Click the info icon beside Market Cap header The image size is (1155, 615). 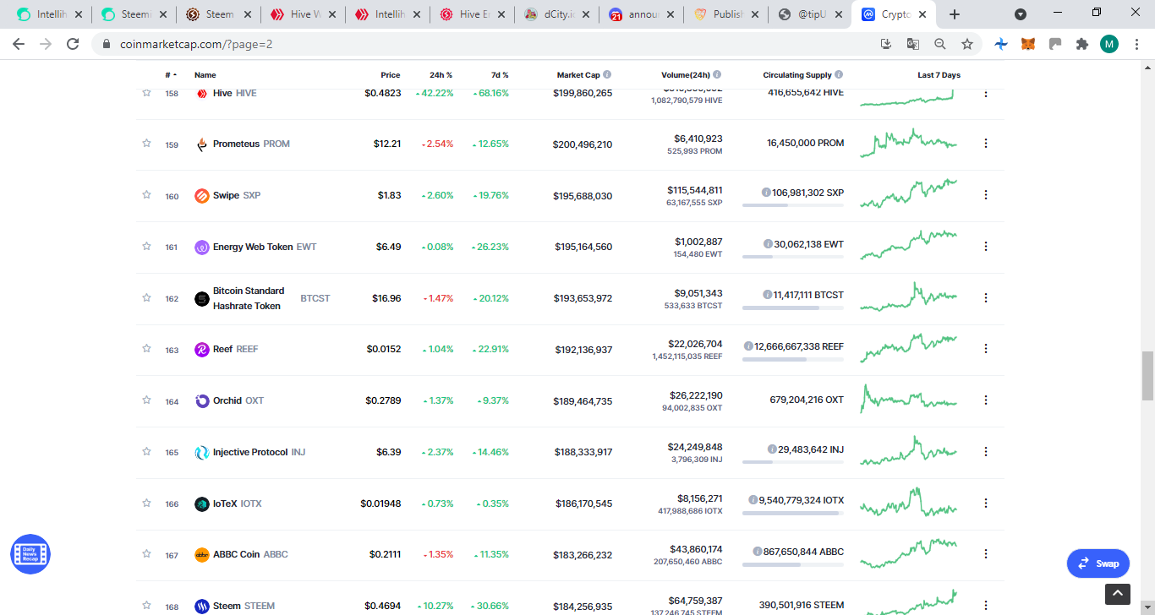click(x=607, y=75)
